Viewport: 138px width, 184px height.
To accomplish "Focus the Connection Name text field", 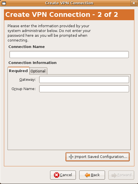I will (69, 55).
